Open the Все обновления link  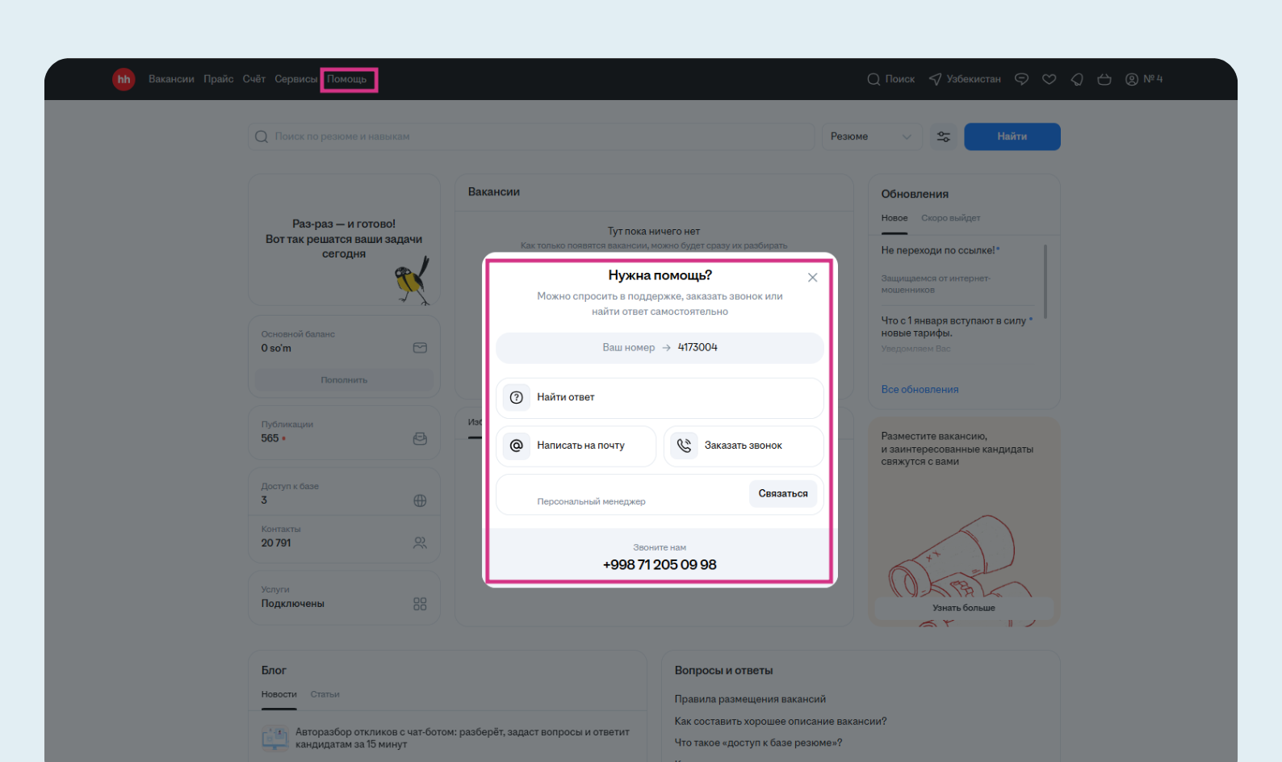[x=920, y=389]
